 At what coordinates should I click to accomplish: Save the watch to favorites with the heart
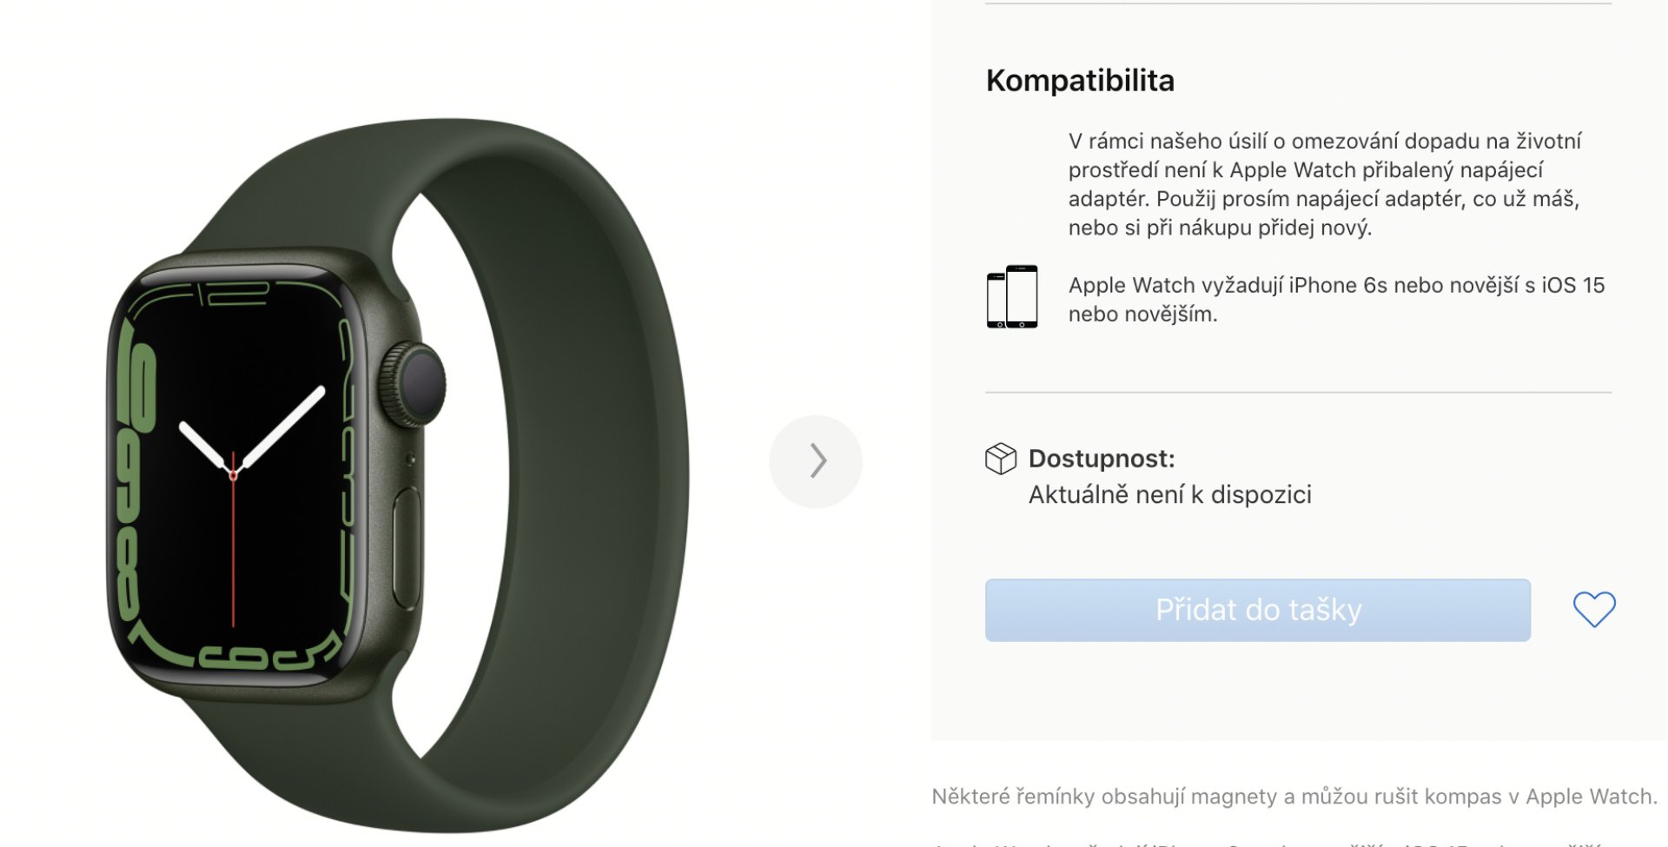[1594, 609]
